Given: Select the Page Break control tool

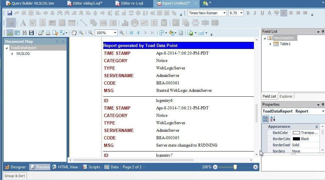Looking at the screenshot, I should (195, 23).
